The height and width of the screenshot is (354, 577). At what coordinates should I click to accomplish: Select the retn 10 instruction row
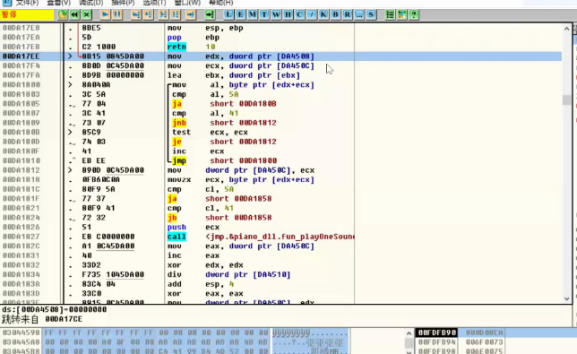tap(281, 47)
